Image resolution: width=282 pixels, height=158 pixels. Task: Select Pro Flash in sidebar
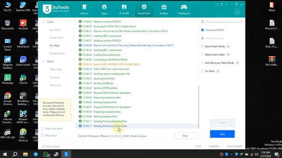pos(55,46)
